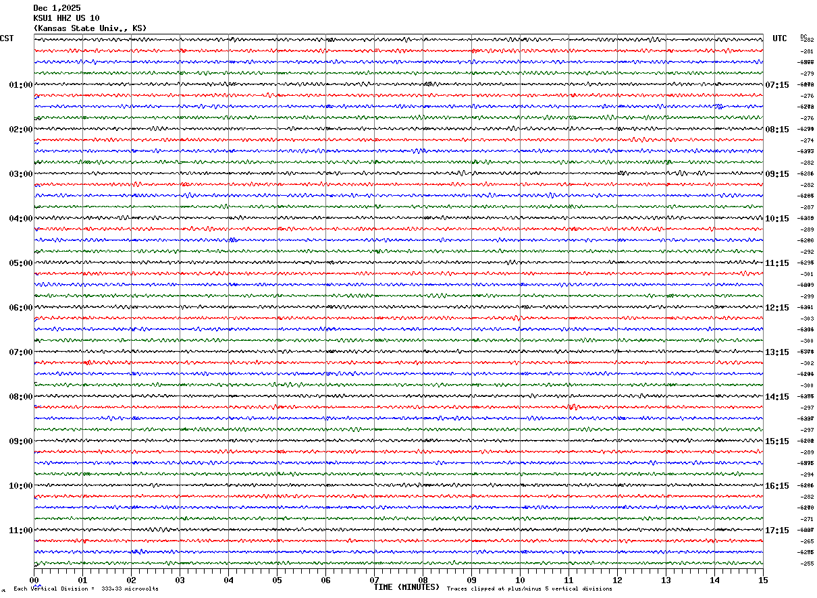Click the Traces clipped footnote text
Image resolution: width=817 pixels, height=598 pixels.
tap(529, 589)
